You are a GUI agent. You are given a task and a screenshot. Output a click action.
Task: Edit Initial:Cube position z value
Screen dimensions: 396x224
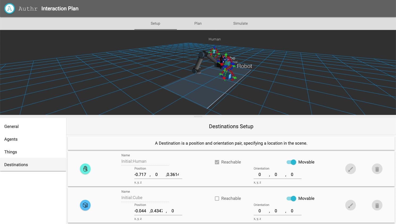point(173,211)
